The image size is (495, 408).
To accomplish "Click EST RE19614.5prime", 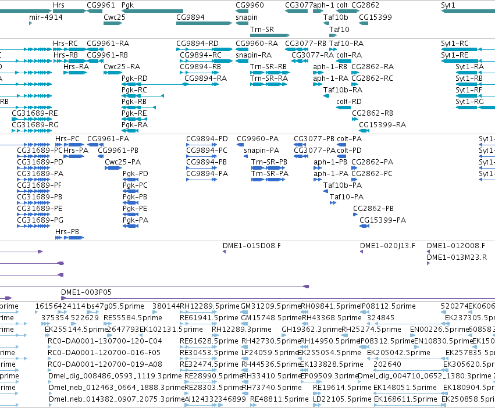I will 342,388.
